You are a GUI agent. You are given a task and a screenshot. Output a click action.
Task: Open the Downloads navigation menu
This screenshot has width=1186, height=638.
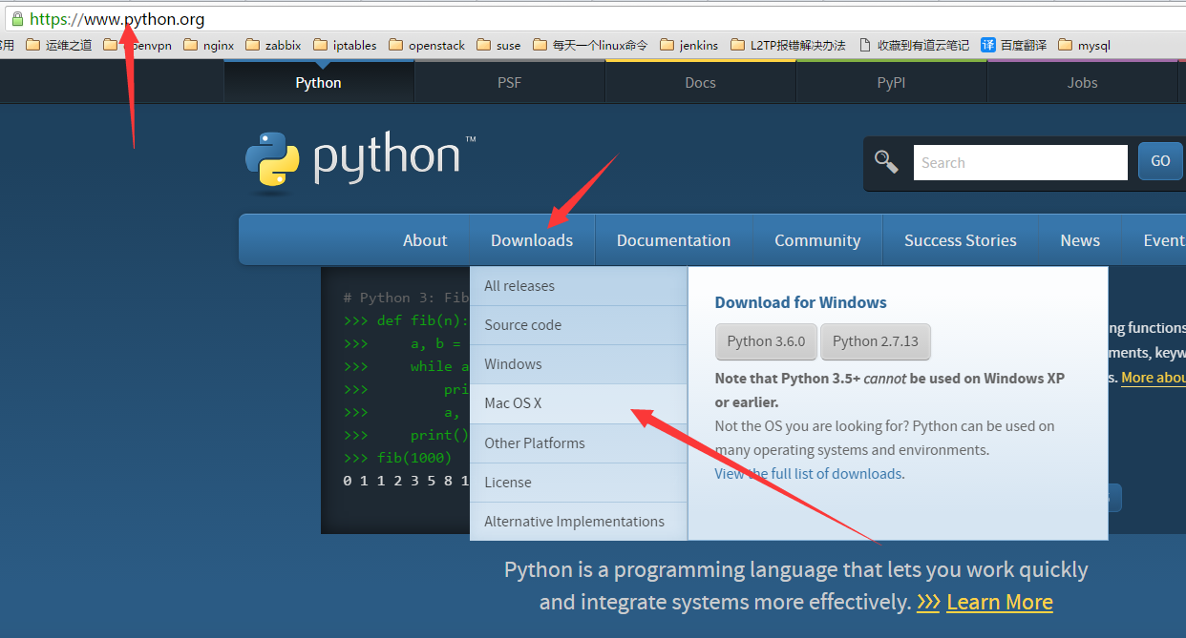click(532, 240)
